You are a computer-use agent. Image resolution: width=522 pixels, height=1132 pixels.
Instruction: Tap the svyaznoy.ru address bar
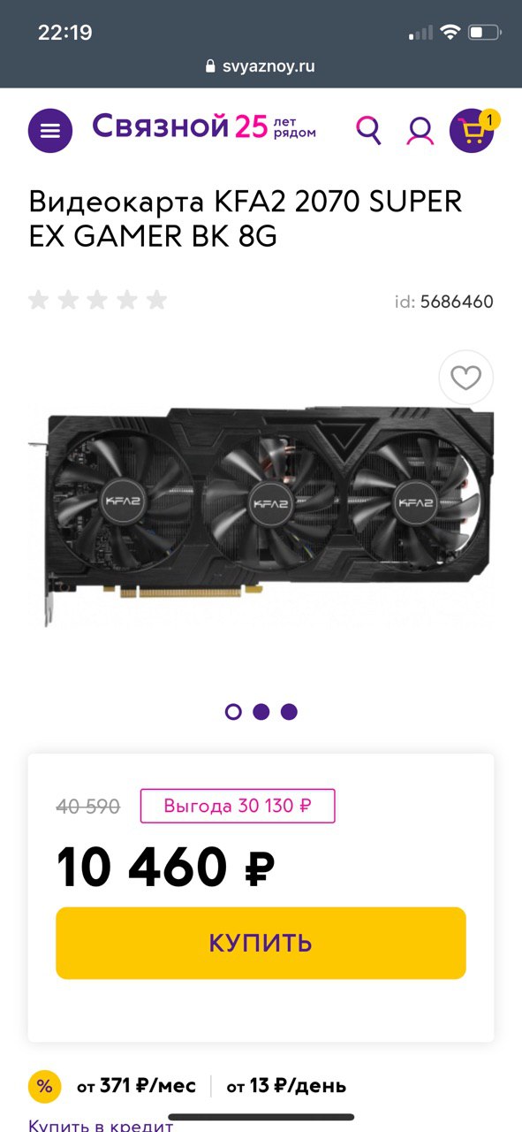pyautogui.click(x=261, y=65)
